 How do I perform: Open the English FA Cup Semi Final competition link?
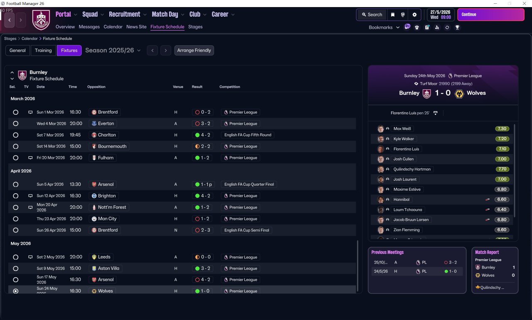click(247, 230)
